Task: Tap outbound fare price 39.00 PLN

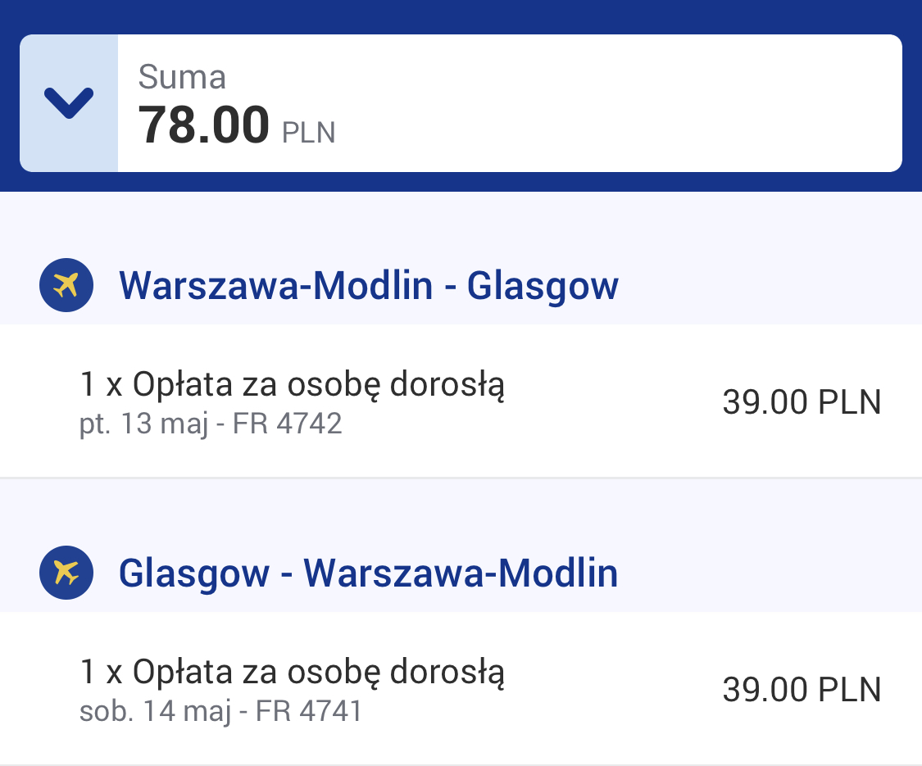Action: tap(802, 402)
